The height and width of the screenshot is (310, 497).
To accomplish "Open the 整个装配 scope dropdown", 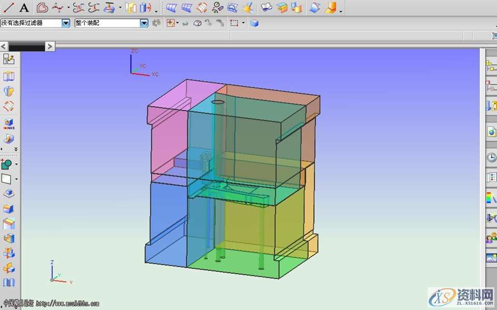I will 144,23.
